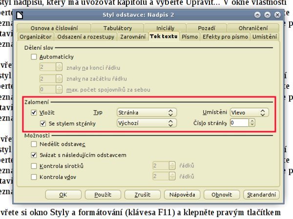Click the Obnovit button
Image resolution: width=293 pixels, height=219 pixels.
point(222,195)
